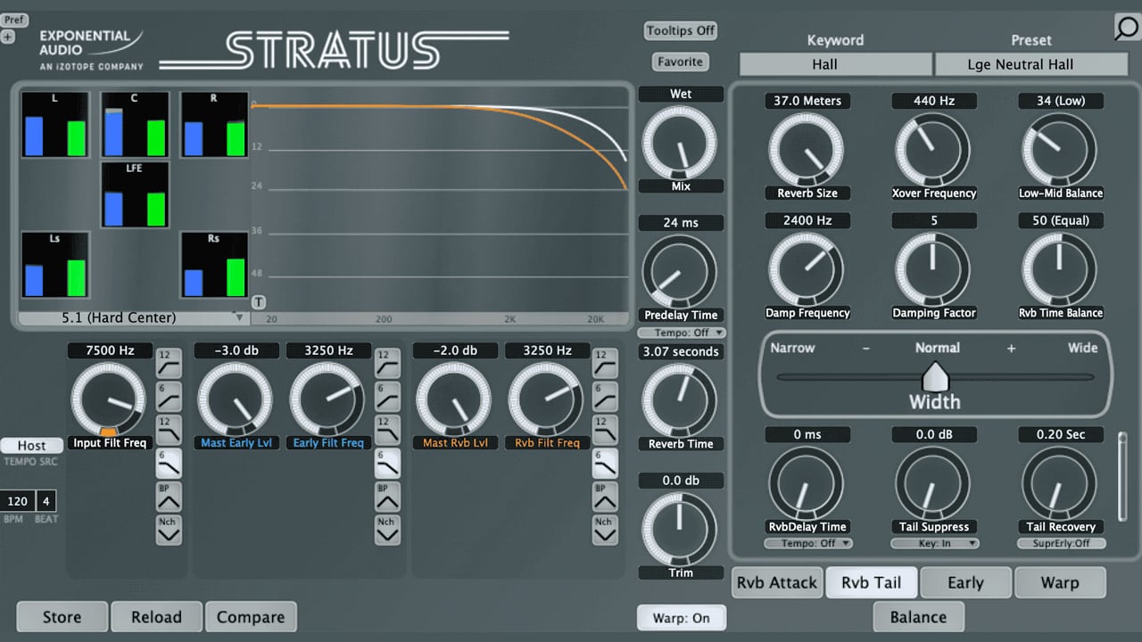Switch to Early tab
1142x642 pixels.
point(965,583)
